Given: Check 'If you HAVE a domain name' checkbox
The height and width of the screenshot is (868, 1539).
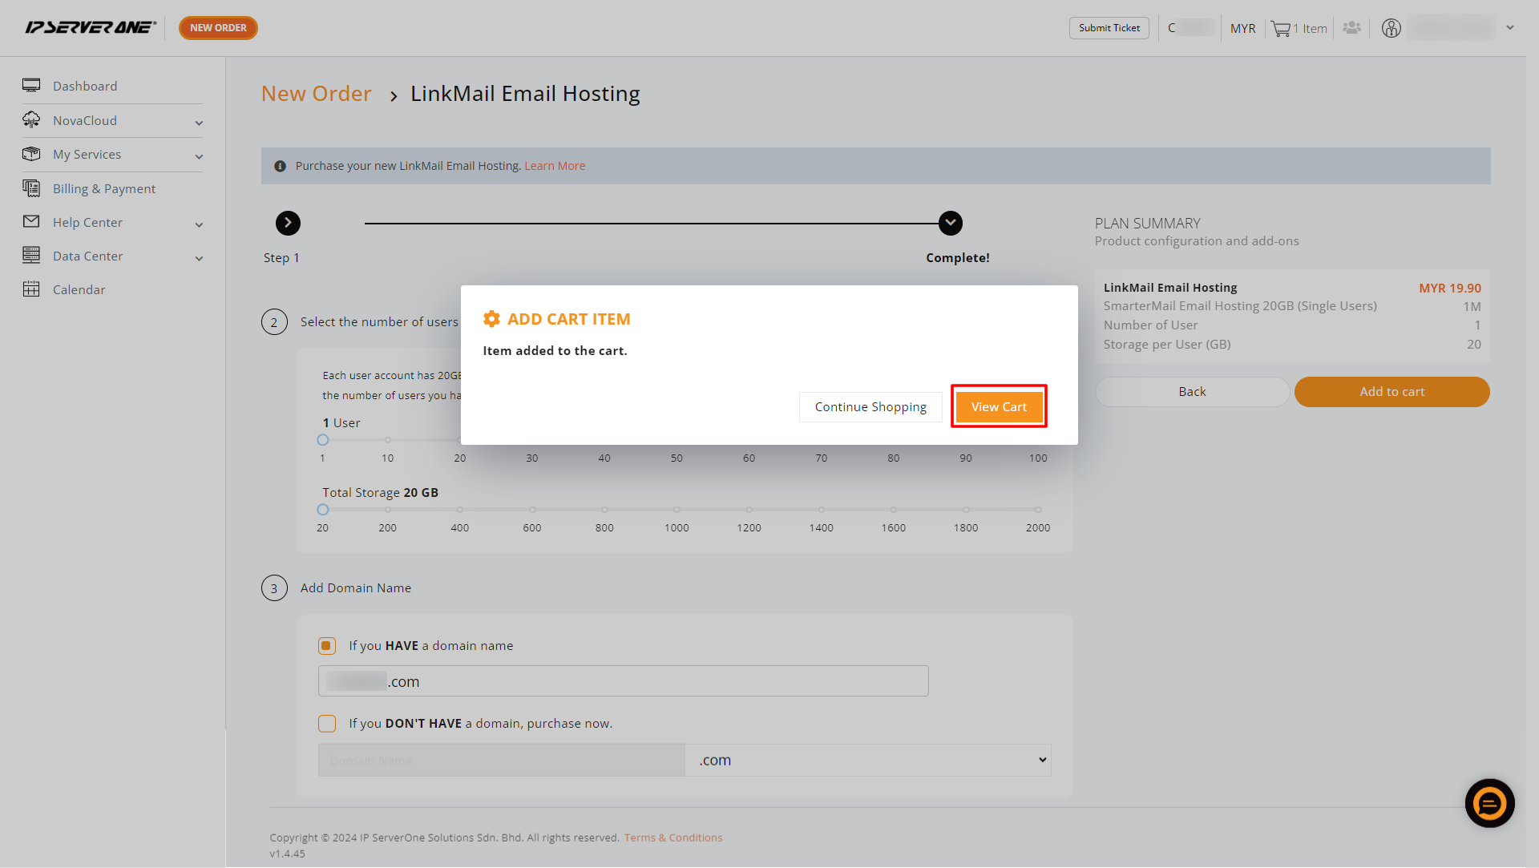Looking at the screenshot, I should (327, 646).
